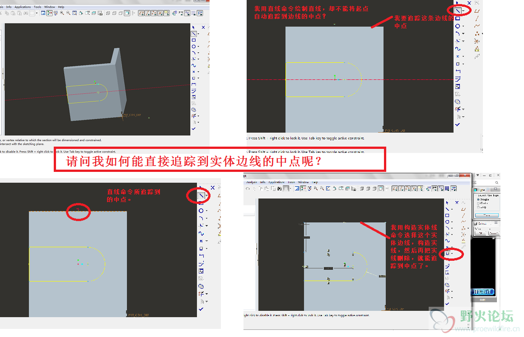Expand Line tool dropdown arrow in top-left window

(198, 34)
